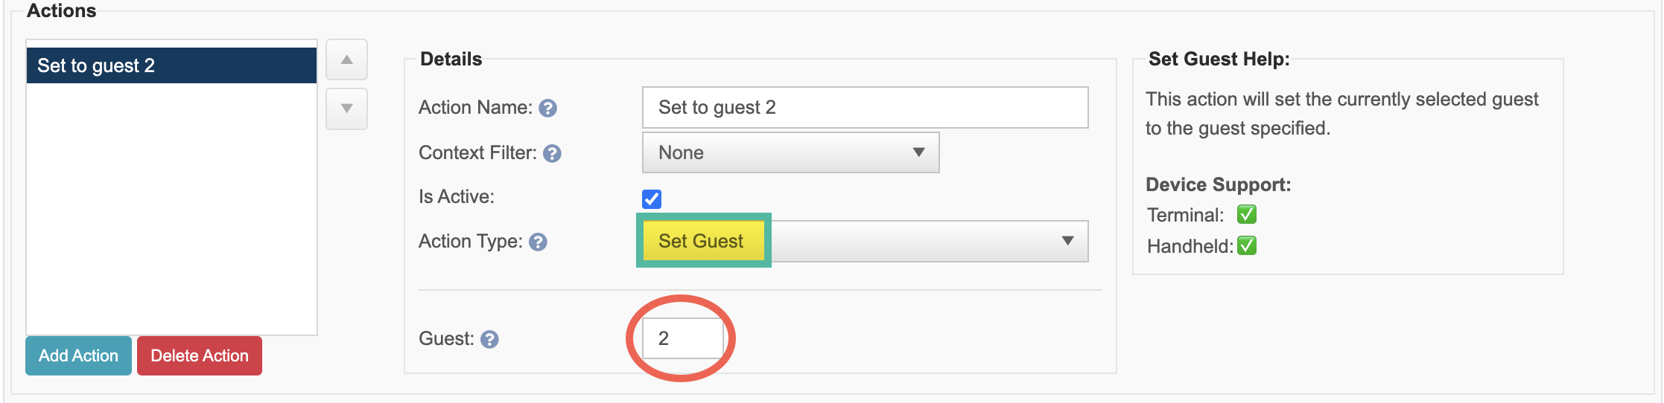The image size is (1664, 403).
Task: Focus the Action Name text field
Action: pos(865,108)
